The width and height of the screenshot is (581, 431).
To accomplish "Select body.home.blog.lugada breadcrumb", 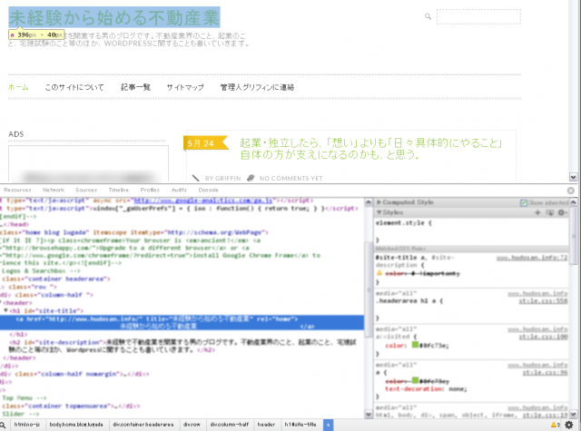I will click(76, 425).
